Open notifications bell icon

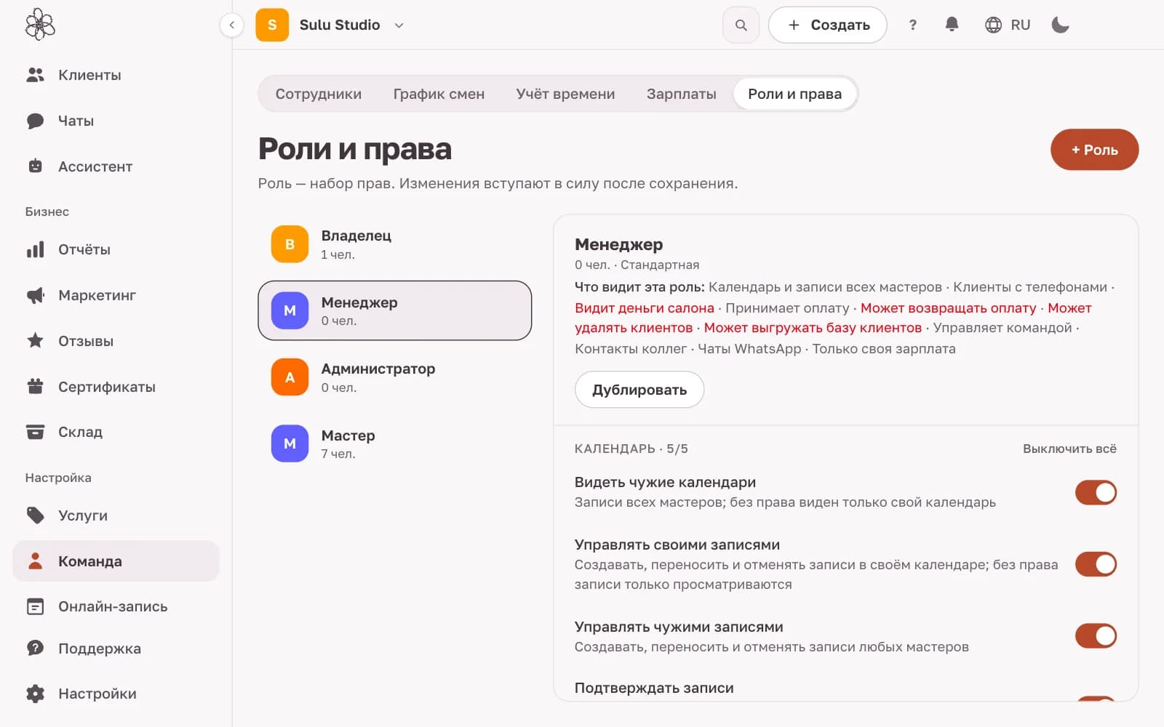click(952, 25)
